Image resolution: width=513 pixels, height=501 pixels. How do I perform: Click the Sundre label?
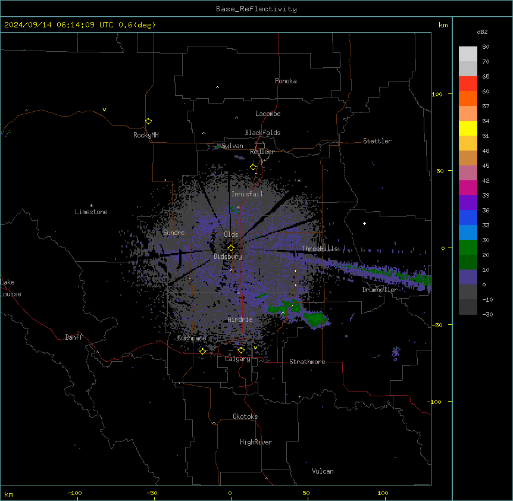[x=174, y=233]
